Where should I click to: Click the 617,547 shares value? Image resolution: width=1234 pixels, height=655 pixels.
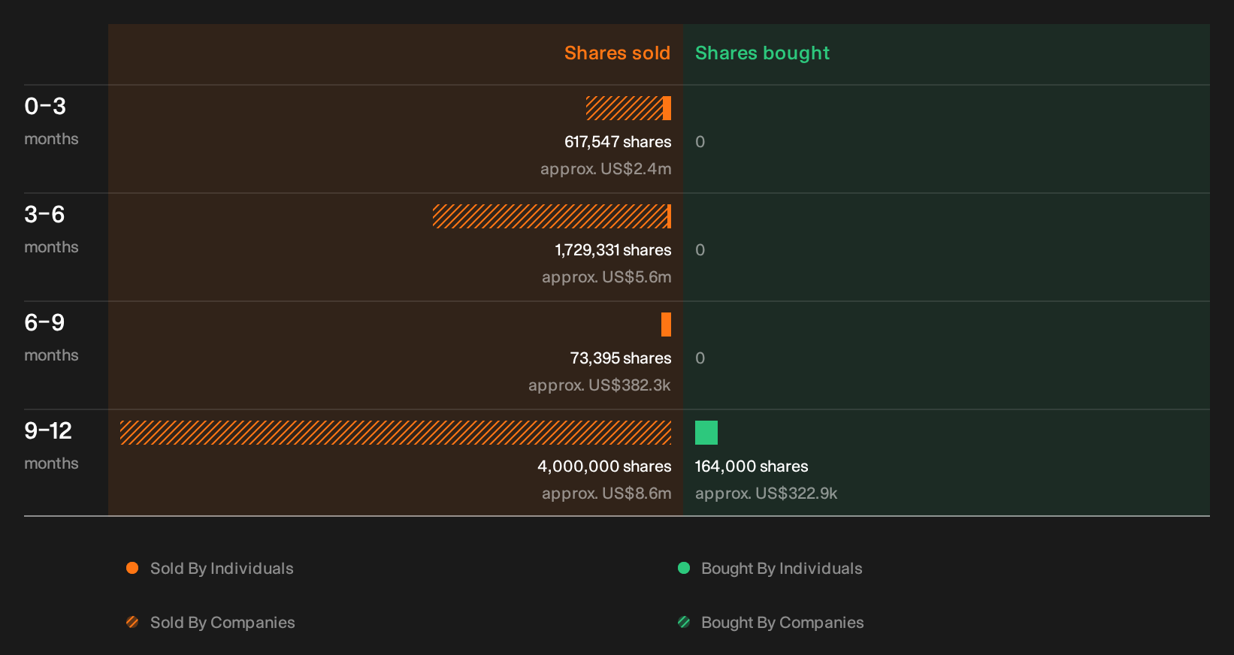pyautogui.click(x=618, y=142)
